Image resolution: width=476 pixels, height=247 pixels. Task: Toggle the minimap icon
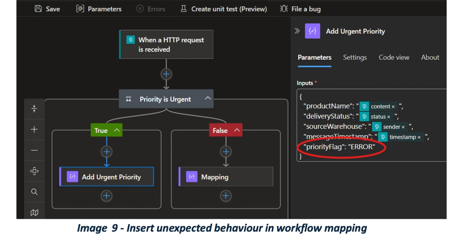[x=34, y=213]
